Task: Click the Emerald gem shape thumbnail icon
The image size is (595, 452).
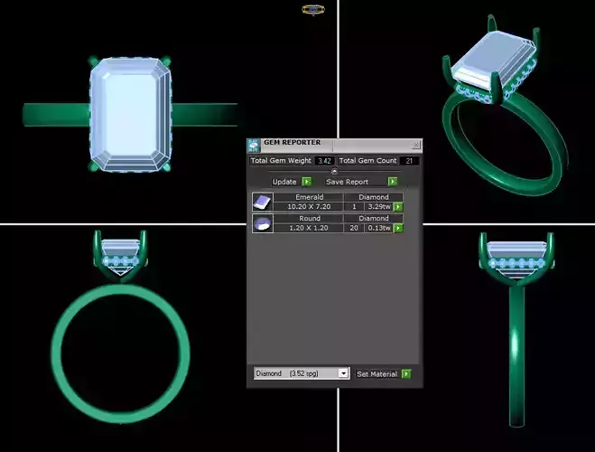Action: 263,202
